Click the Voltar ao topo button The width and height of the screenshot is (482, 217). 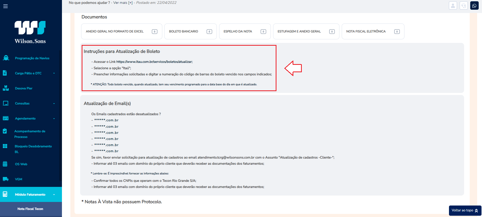pos(465,210)
